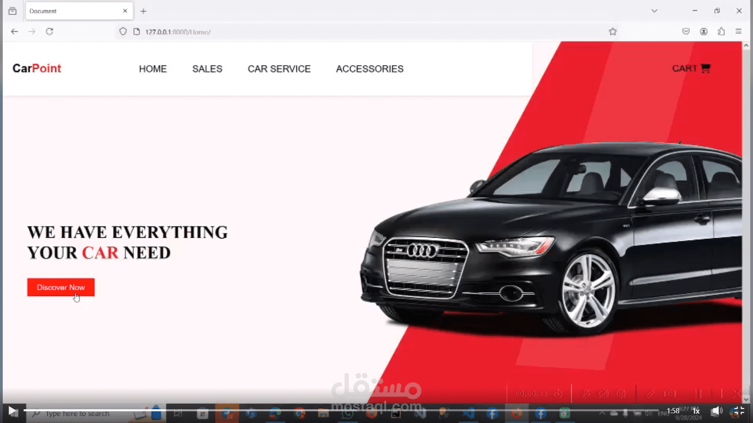The width and height of the screenshot is (753, 423).
Task: Open CAR SERVICE page link
Action: 279,69
